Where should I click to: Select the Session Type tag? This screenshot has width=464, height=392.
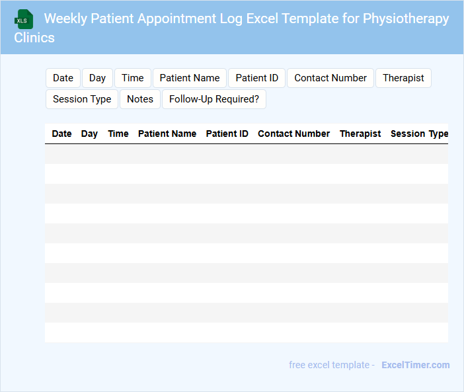[x=82, y=99]
